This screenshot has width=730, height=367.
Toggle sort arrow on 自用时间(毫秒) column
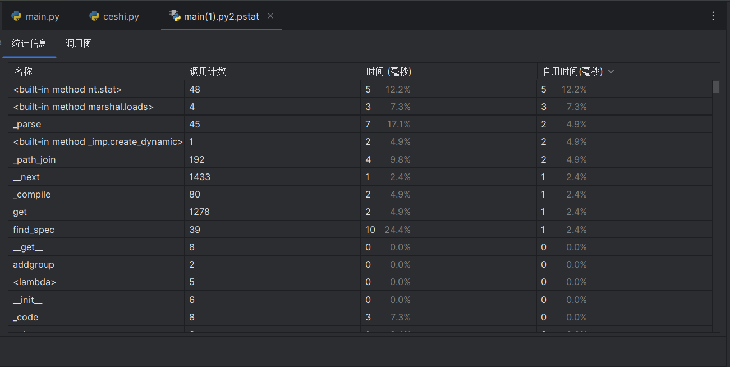click(x=611, y=72)
